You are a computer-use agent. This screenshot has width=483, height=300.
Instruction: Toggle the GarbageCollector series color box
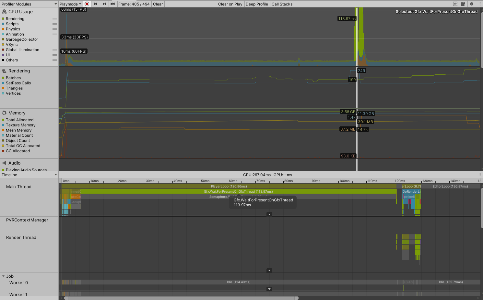[3, 39]
